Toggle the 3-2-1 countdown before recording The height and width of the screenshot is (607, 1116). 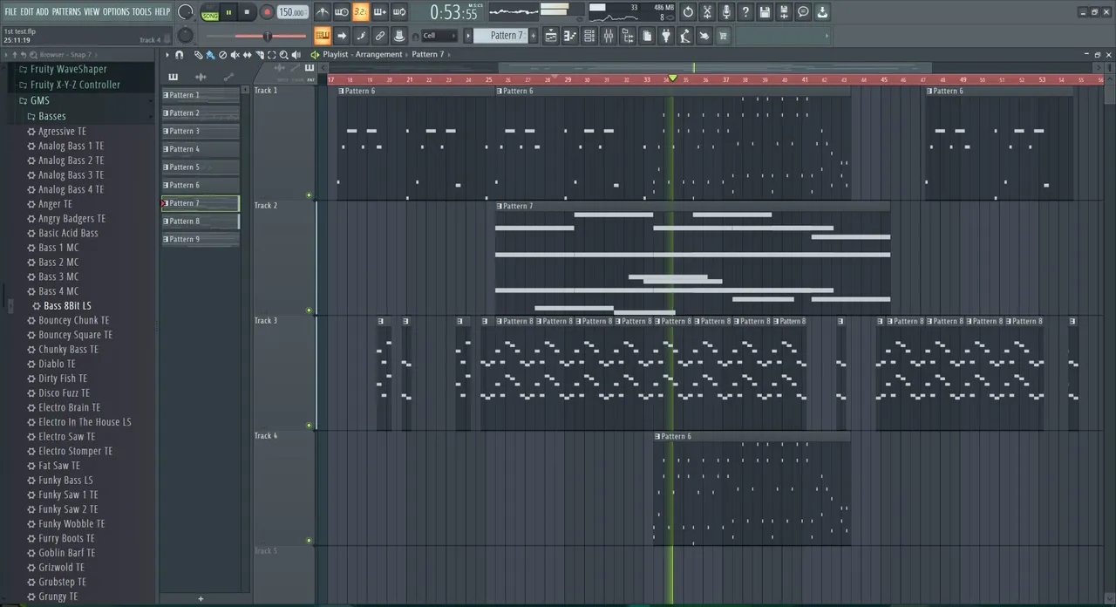click(361, 12)
